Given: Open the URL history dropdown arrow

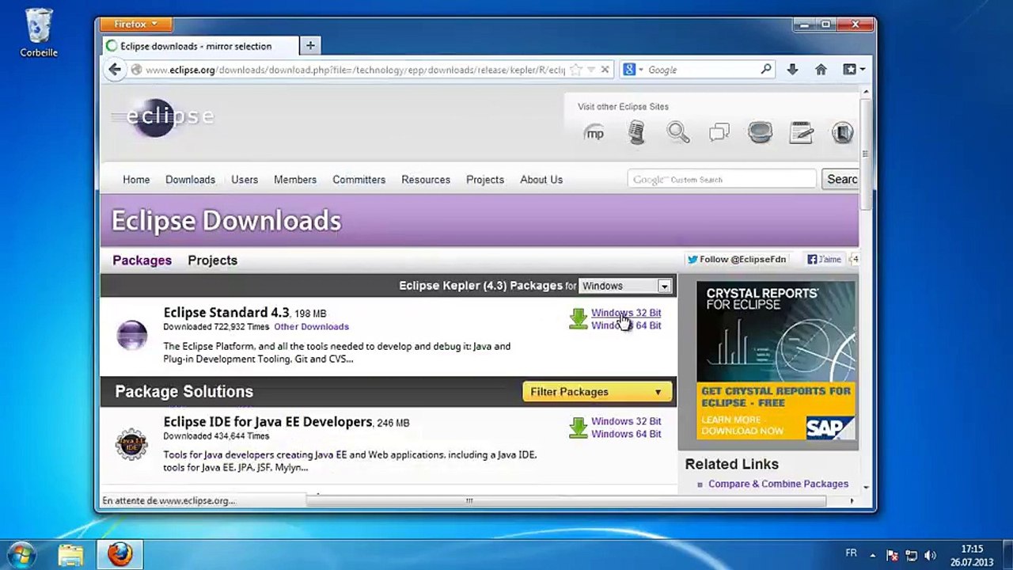Looking at the screenshot, I should [x=590, y=70].
